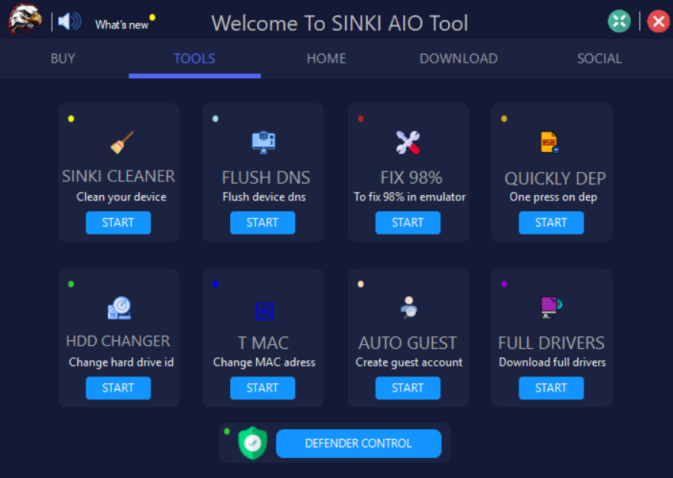The width and height of the screenshot is (673, 478).
Task: Click the FLUSH DNS title text
Action: [265, 177]
